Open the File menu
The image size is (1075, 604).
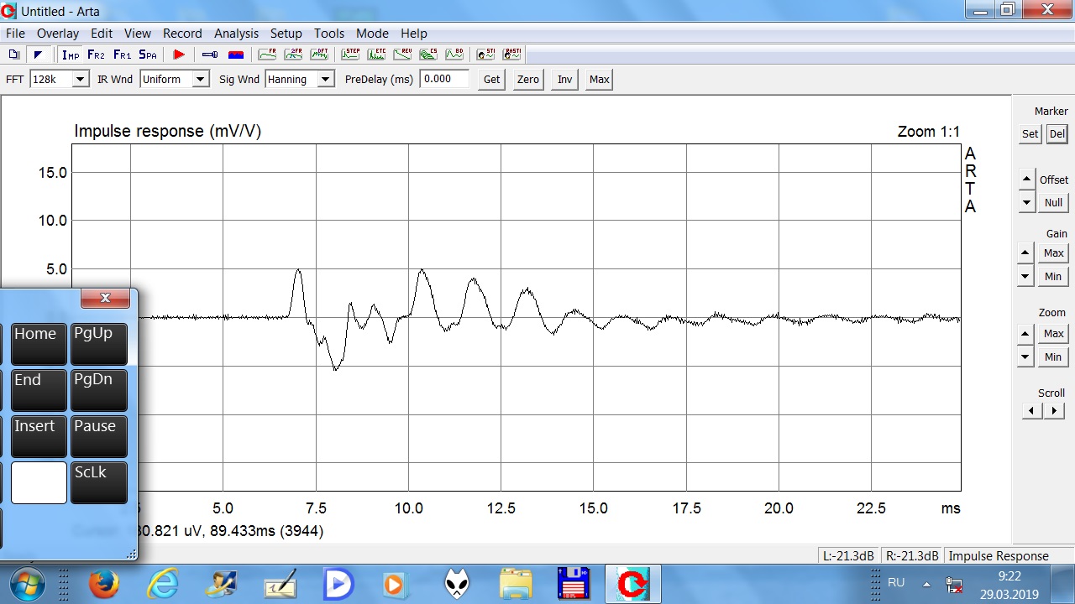pyautogui.click(x=15, y=34)
